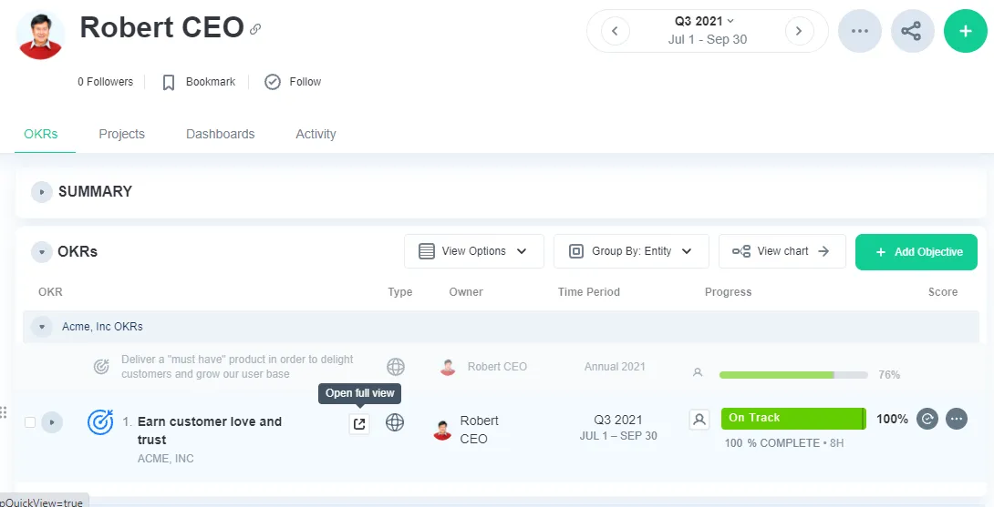Go to previous time period arrow
The height and width of the screenshot is (507, 994).
616,31
